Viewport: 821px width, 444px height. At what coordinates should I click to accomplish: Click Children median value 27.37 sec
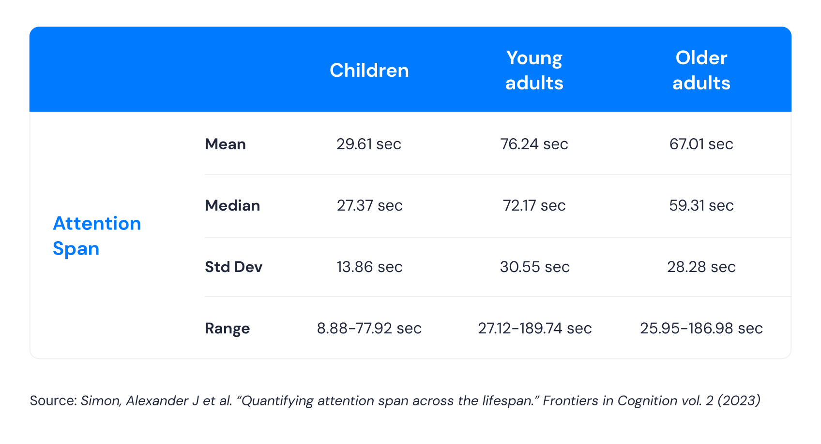(369, 205)
